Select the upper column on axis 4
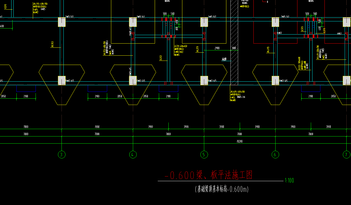Image resolution: width=351 pixels, height=205 pixels. (x=133, y=22)
